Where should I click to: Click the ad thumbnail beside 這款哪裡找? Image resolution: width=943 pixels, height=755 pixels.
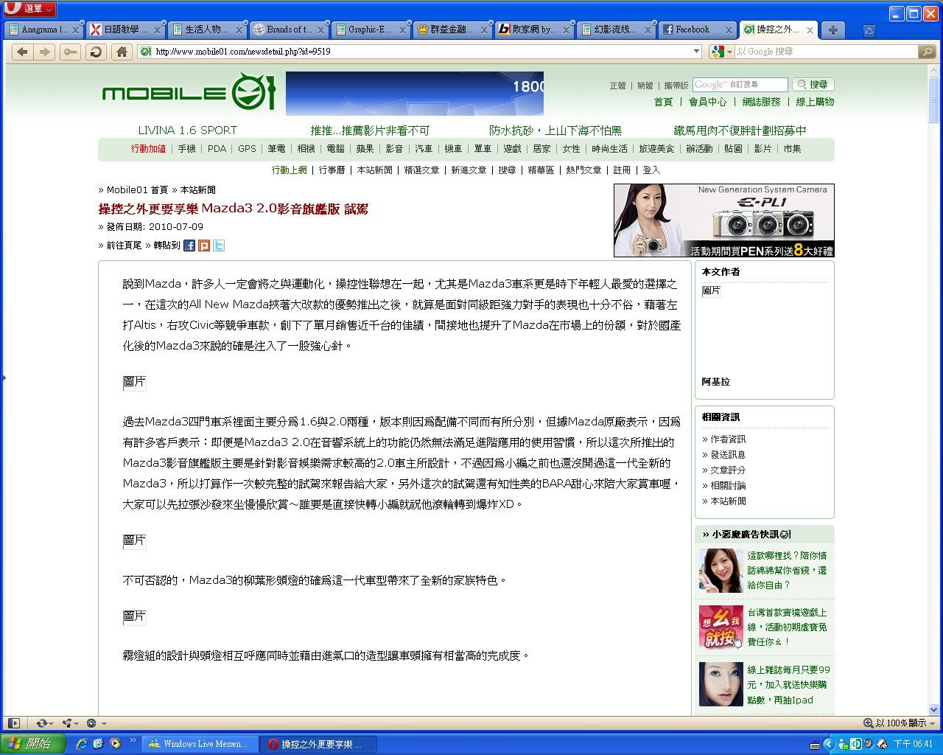[x=721, y=571]
